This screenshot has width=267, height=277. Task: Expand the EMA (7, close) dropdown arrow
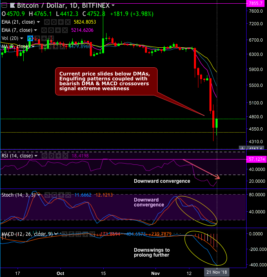click(x=36, y=30)
